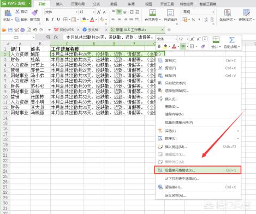
Task: Click the Paste icon in ribbon
Action: coord(8,13)
